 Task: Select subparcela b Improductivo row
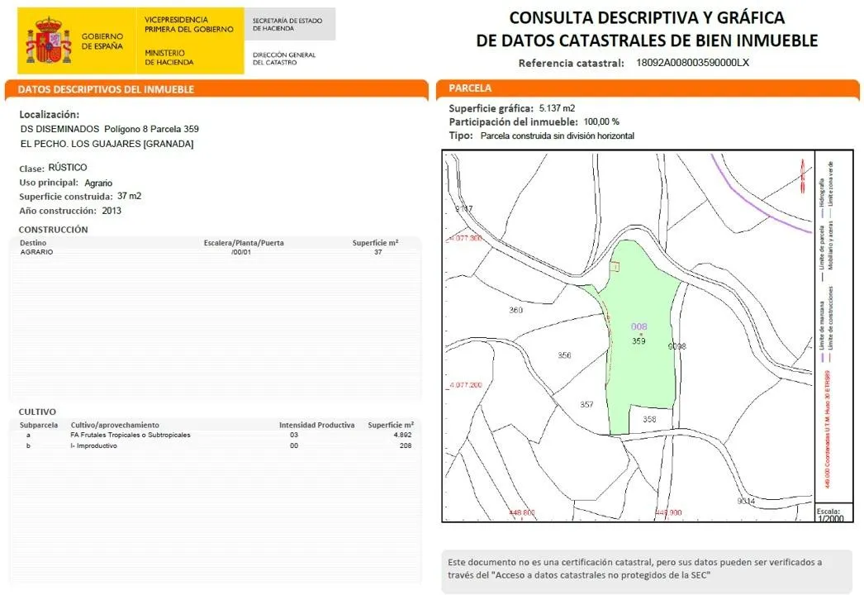pyautogui.click(x=215, y=445)
